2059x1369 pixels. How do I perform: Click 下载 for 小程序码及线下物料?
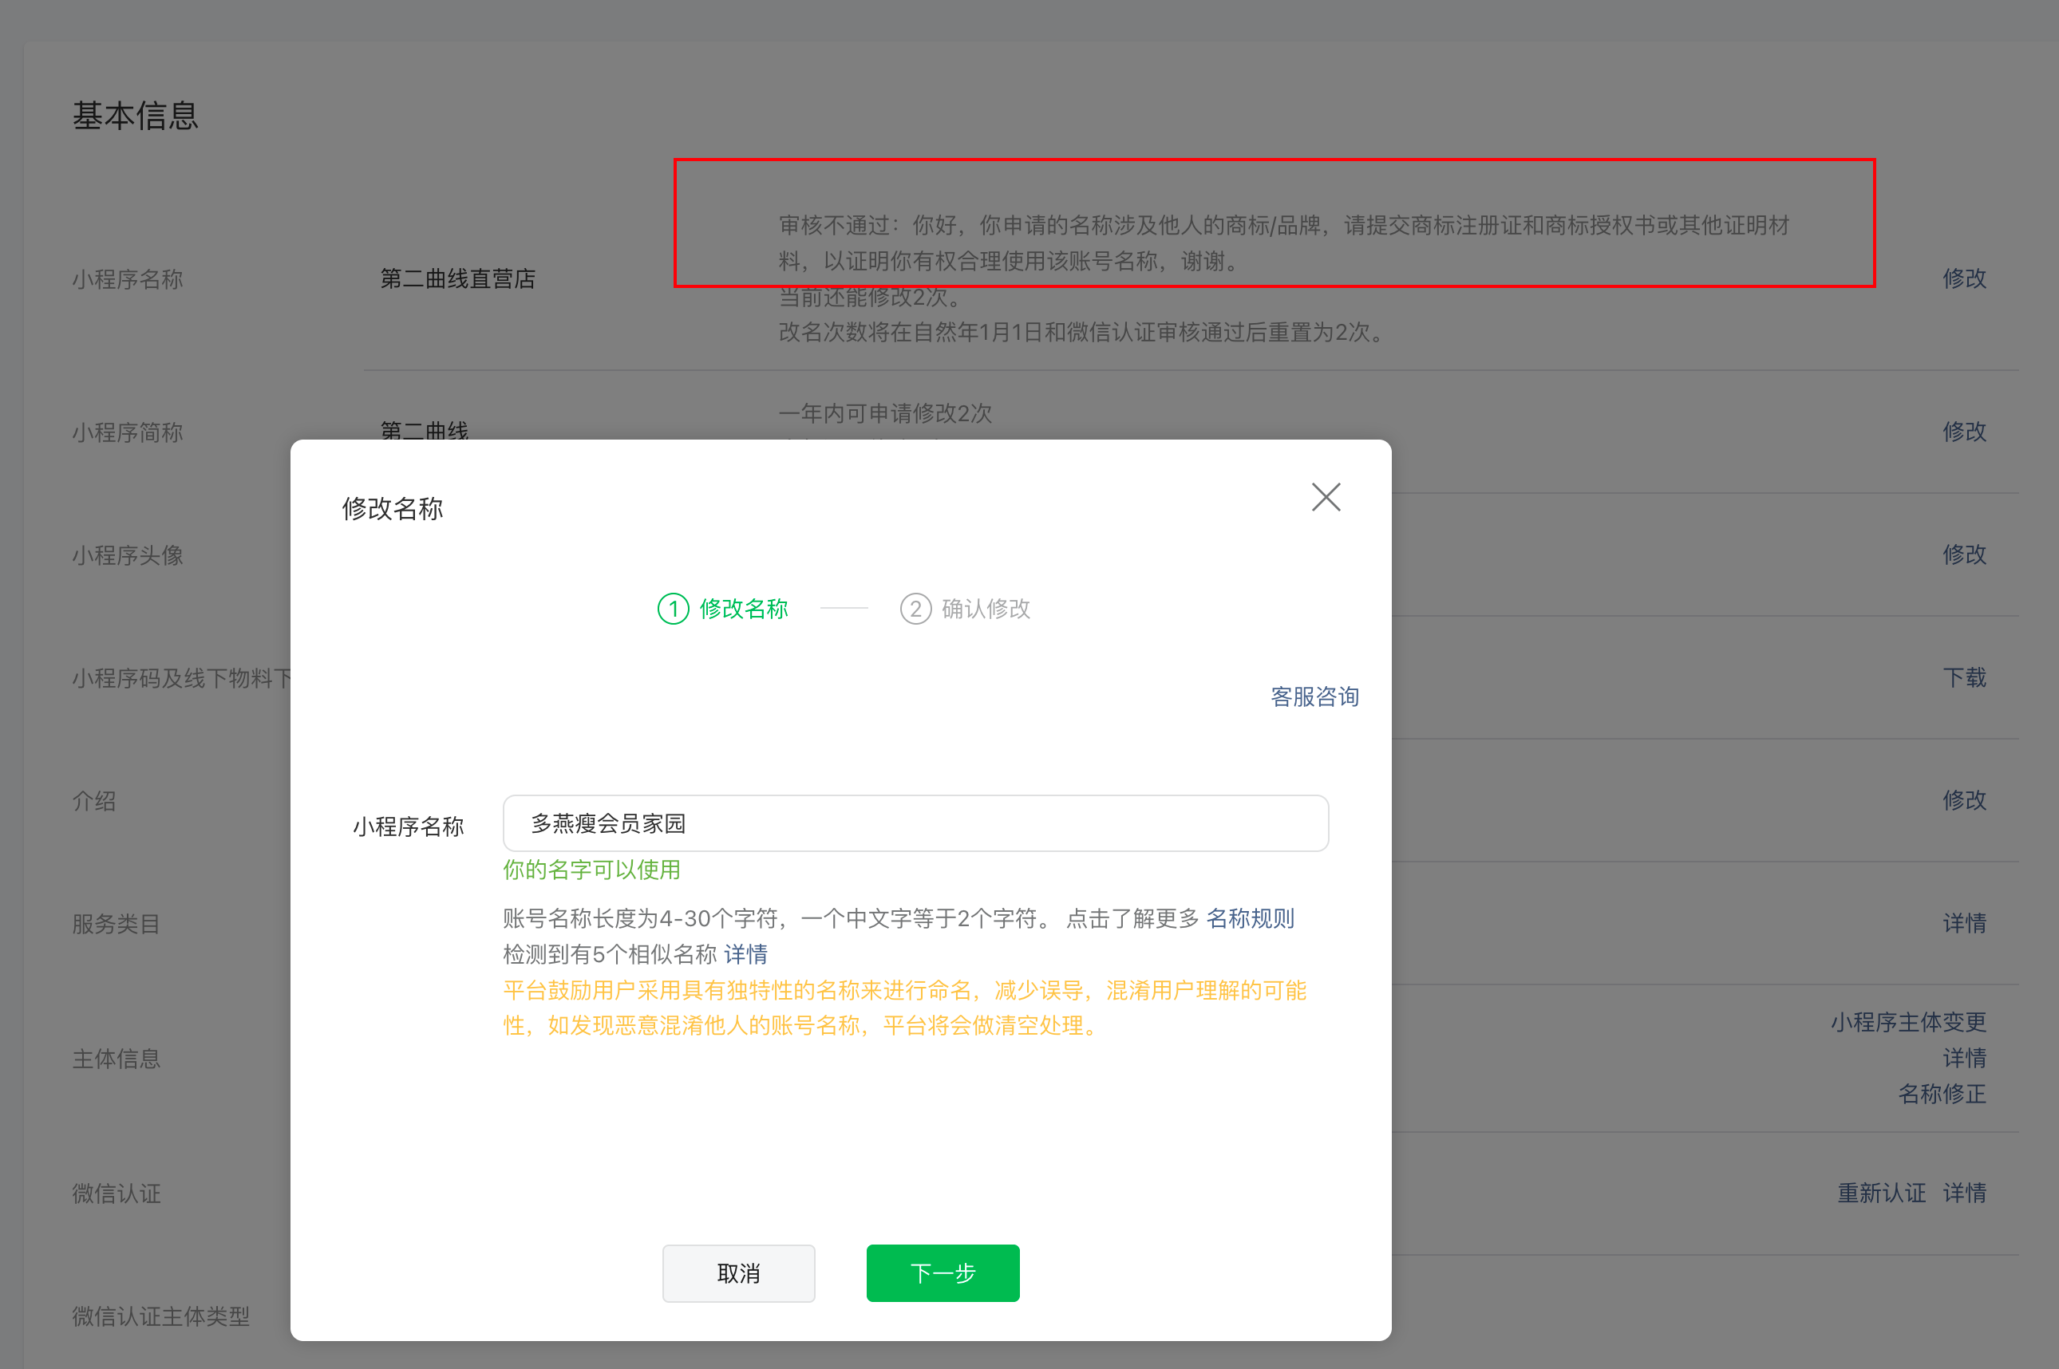click(x=1964, y=677)
